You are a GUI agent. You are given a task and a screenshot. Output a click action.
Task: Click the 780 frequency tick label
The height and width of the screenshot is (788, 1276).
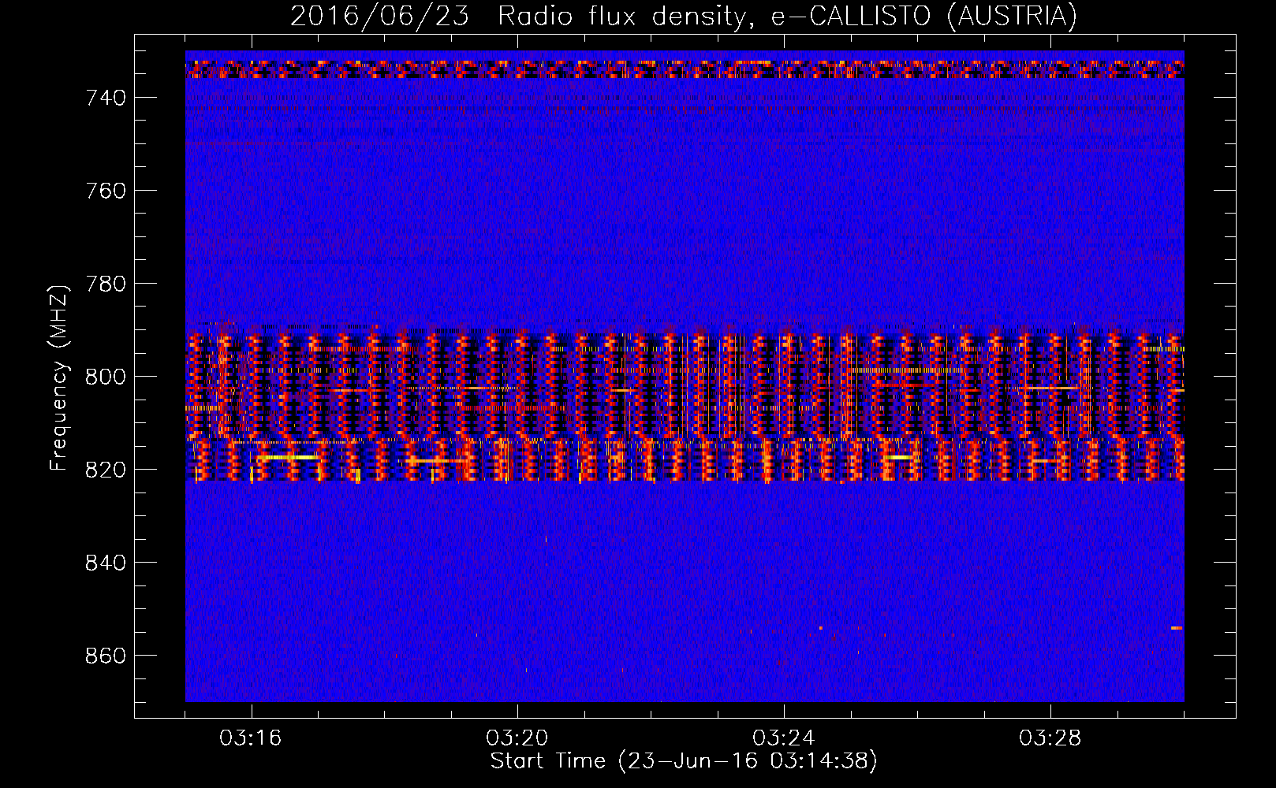click(x=106, y=284)
